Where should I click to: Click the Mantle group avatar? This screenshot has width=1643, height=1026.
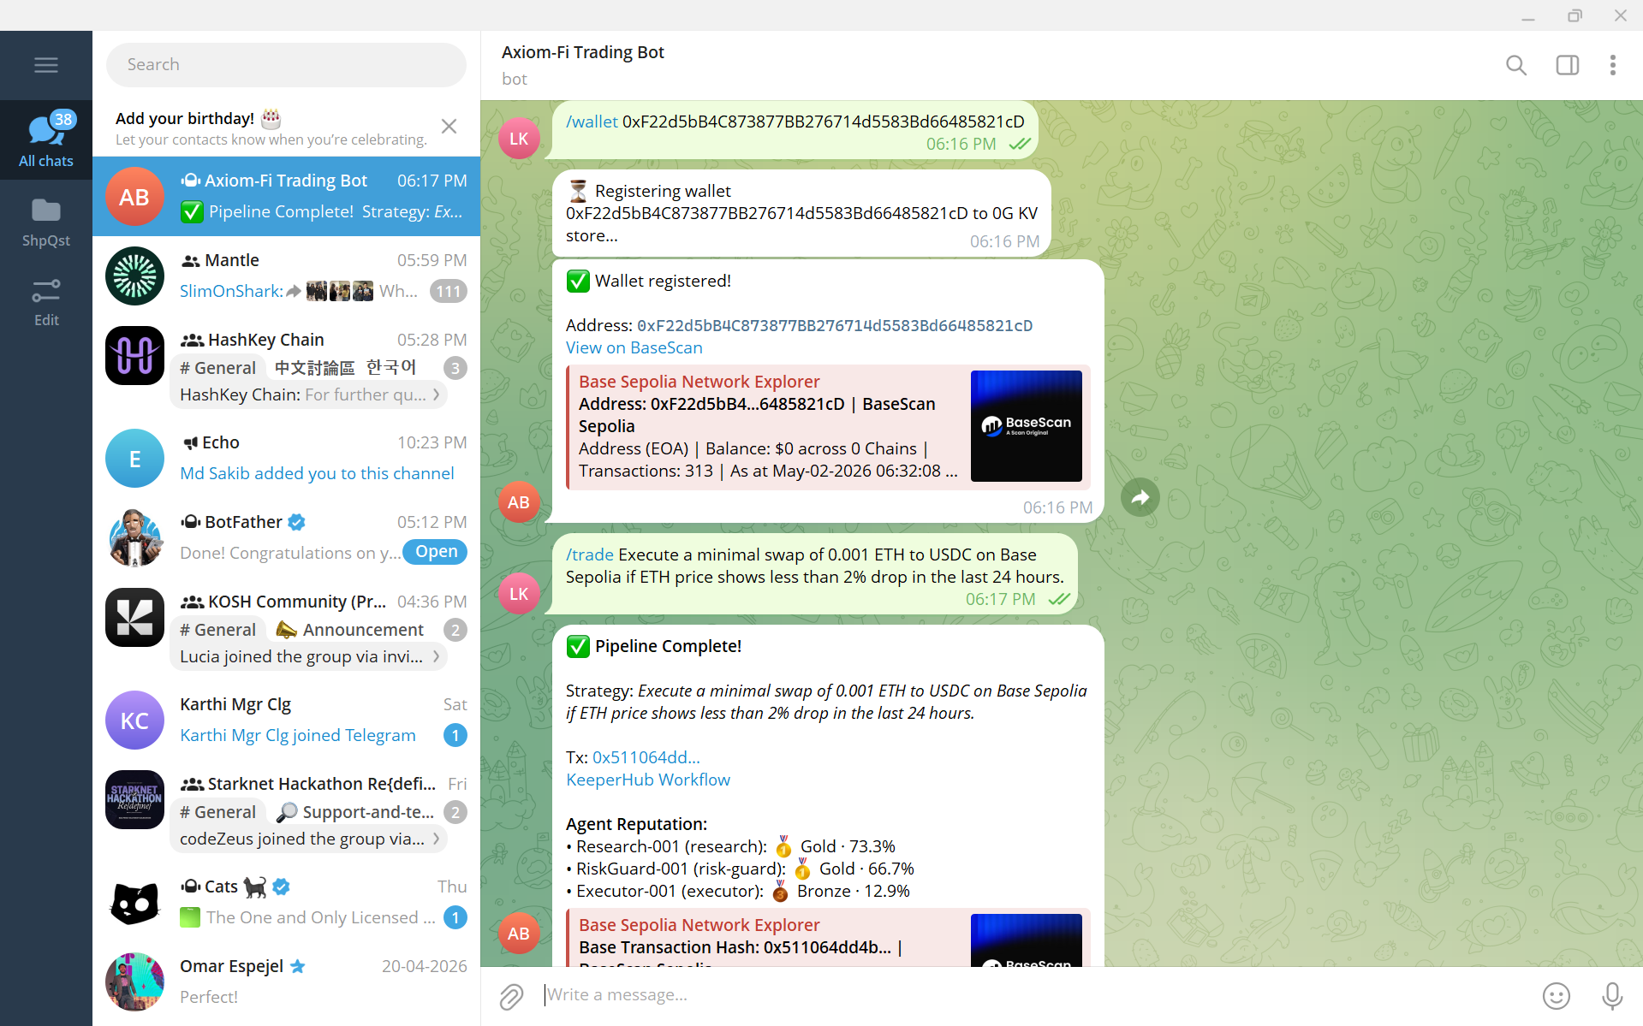point(134,276)
